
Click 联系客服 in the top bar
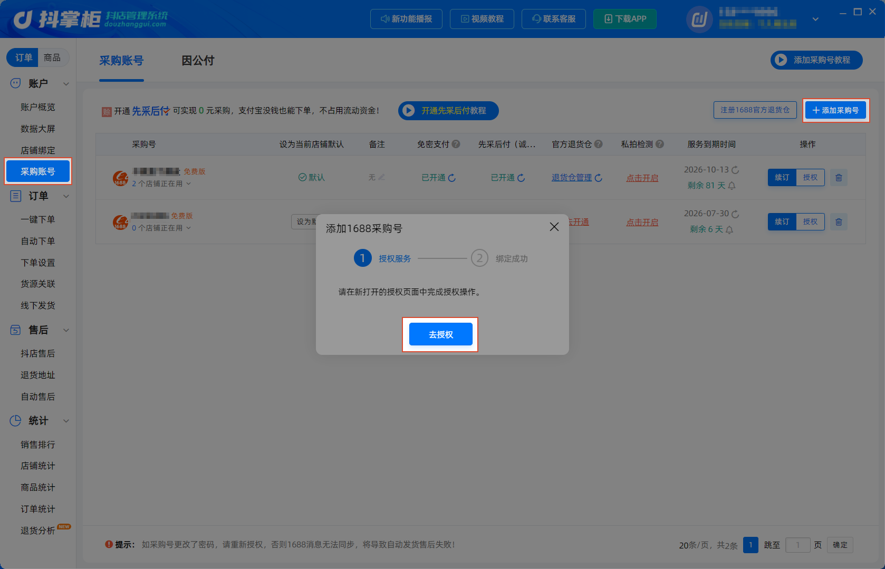point(554,19)
